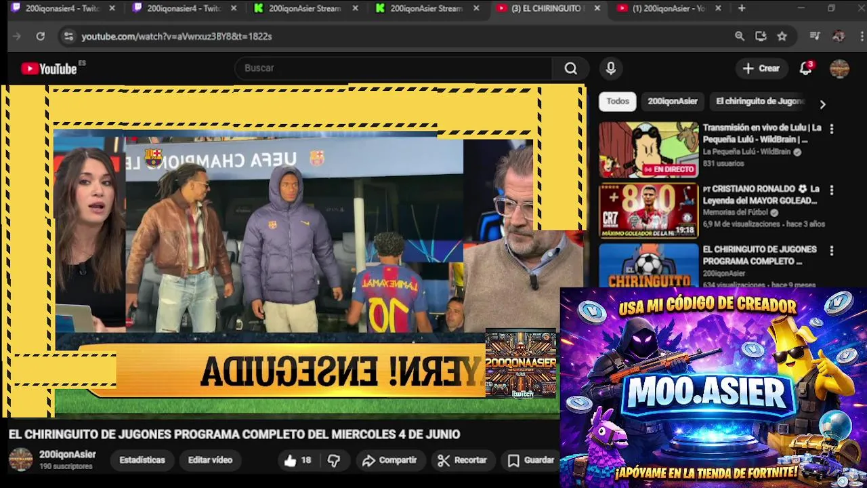Viewport: 867px width, 488px height.
Task: Open the Chrome profile avatar
Action: [x=839, y=37]
